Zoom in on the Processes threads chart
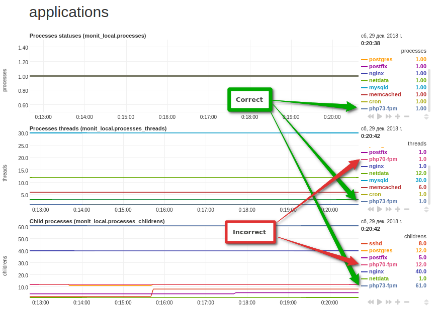The width and height of the screenshot is (441, 309). [397, 209]
